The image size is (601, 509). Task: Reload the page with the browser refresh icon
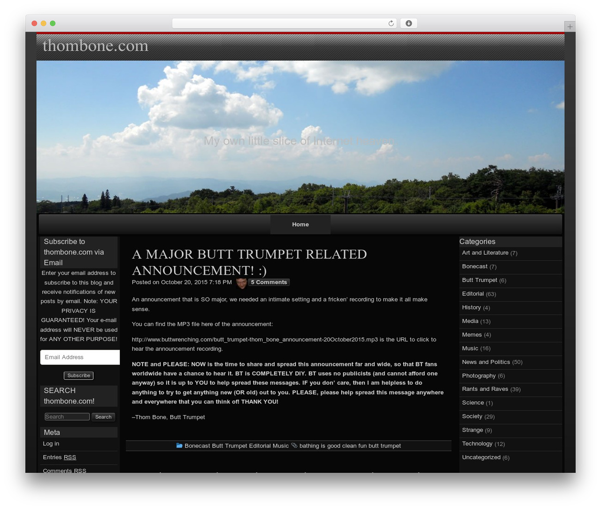(x=391, y=23)
